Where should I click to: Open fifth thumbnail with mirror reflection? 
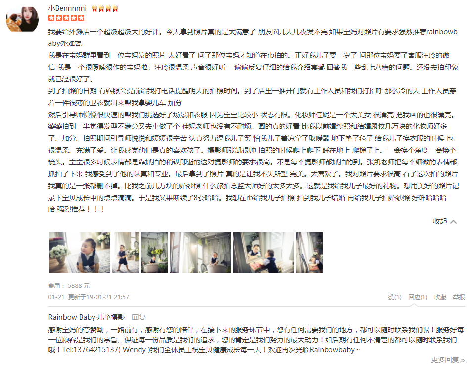[x=264, y=252]
